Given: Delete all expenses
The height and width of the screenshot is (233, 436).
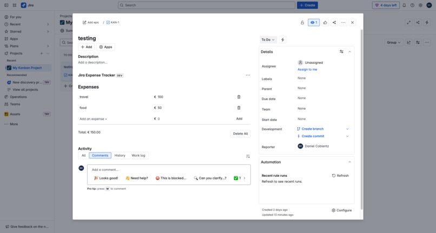Looking at the screenshot, I should [240, 134].
